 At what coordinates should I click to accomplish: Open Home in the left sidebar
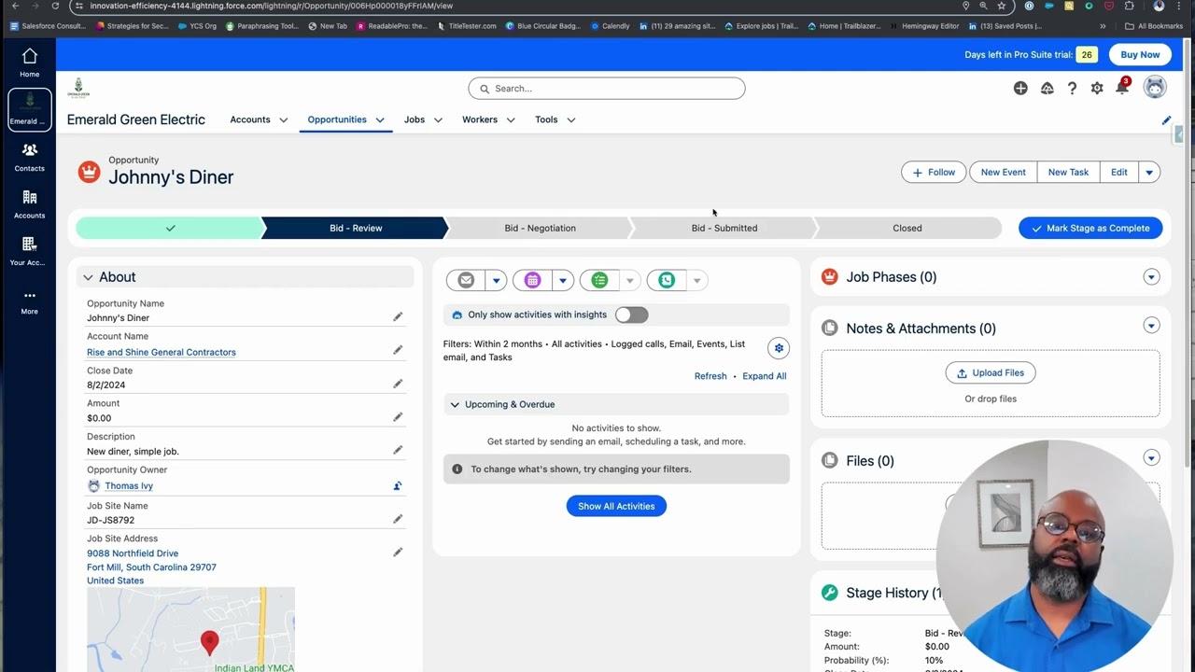(29, 63)
